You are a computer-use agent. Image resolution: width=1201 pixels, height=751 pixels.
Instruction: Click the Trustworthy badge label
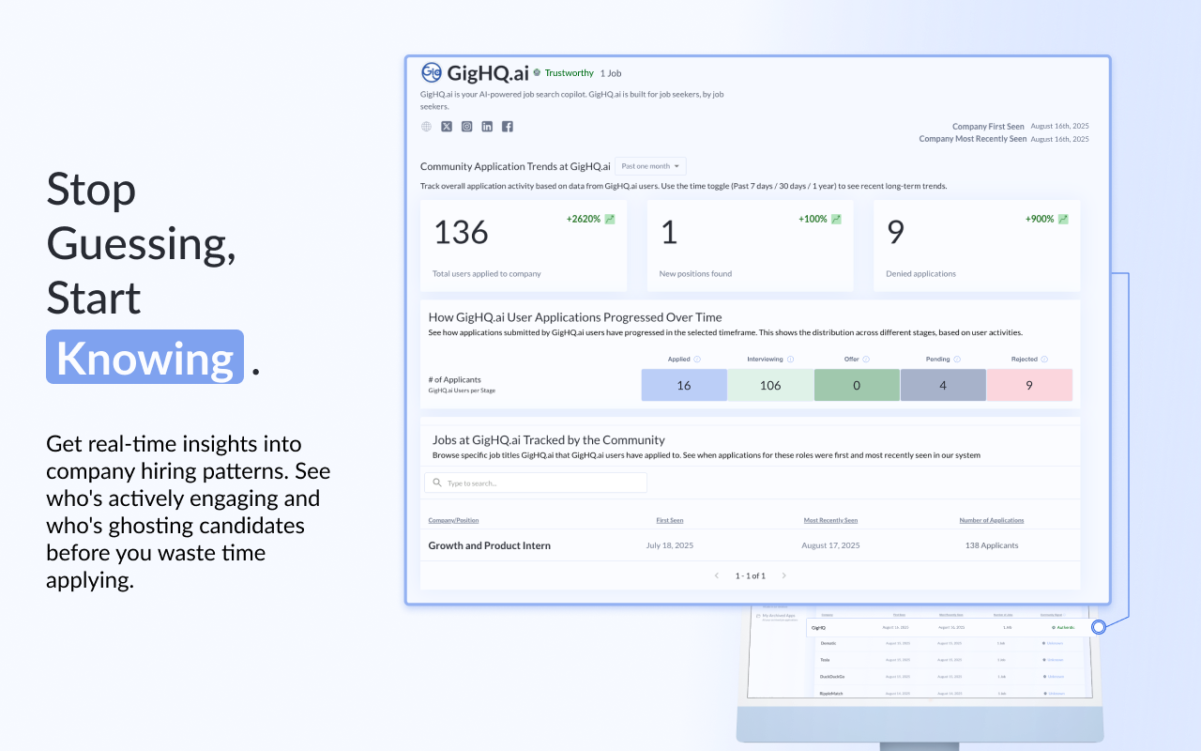(570, 73)
